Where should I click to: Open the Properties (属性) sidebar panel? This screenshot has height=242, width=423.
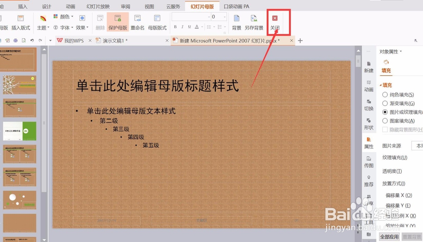click(x=369, y=143)
